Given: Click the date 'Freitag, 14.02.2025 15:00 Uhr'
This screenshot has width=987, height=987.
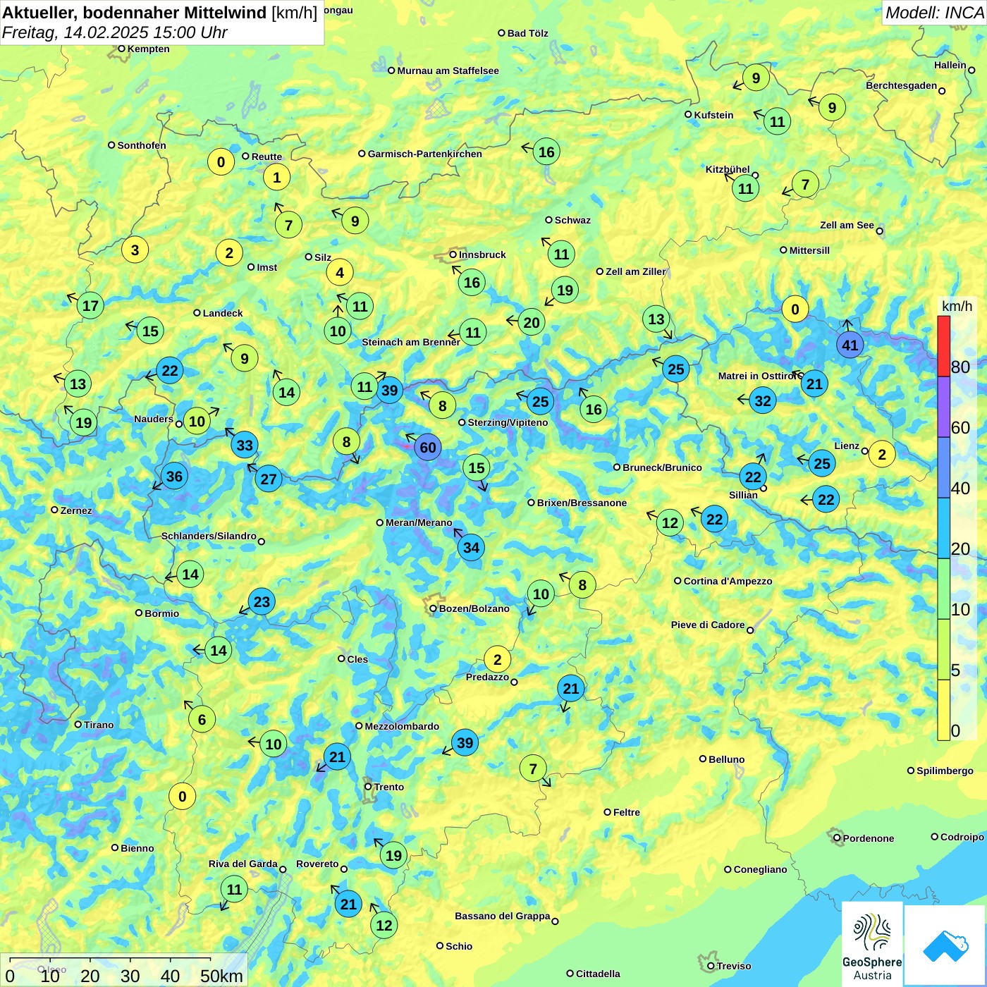Looking at the screenshot, I should point(115,32).
